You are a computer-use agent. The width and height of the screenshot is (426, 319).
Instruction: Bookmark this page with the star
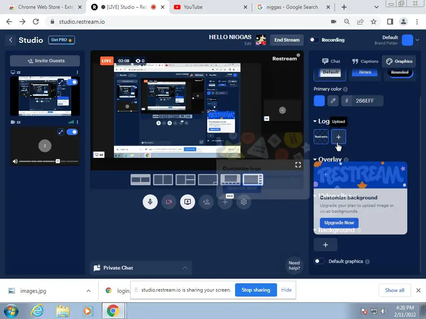tap(374, 22)
